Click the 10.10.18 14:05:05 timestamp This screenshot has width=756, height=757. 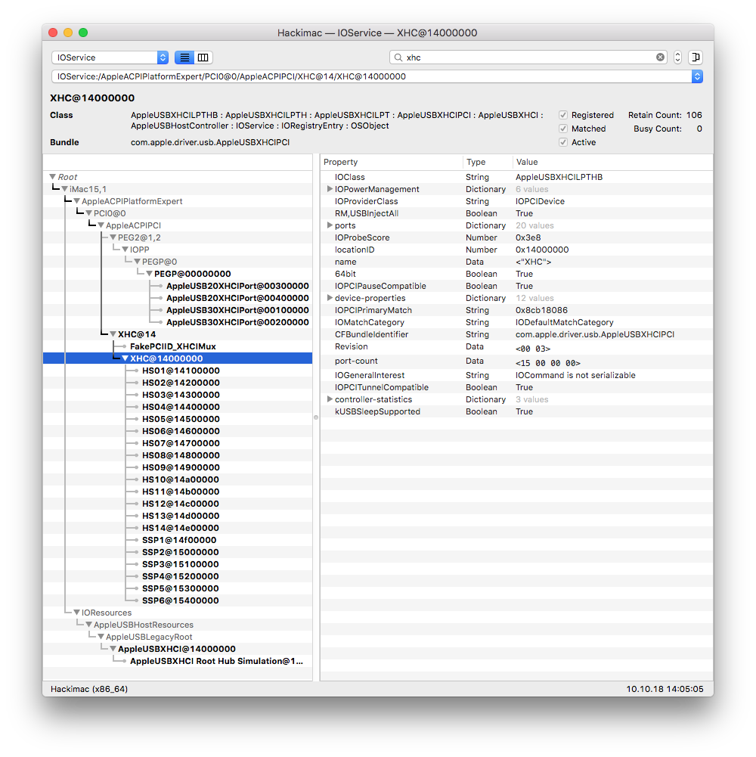665,689
